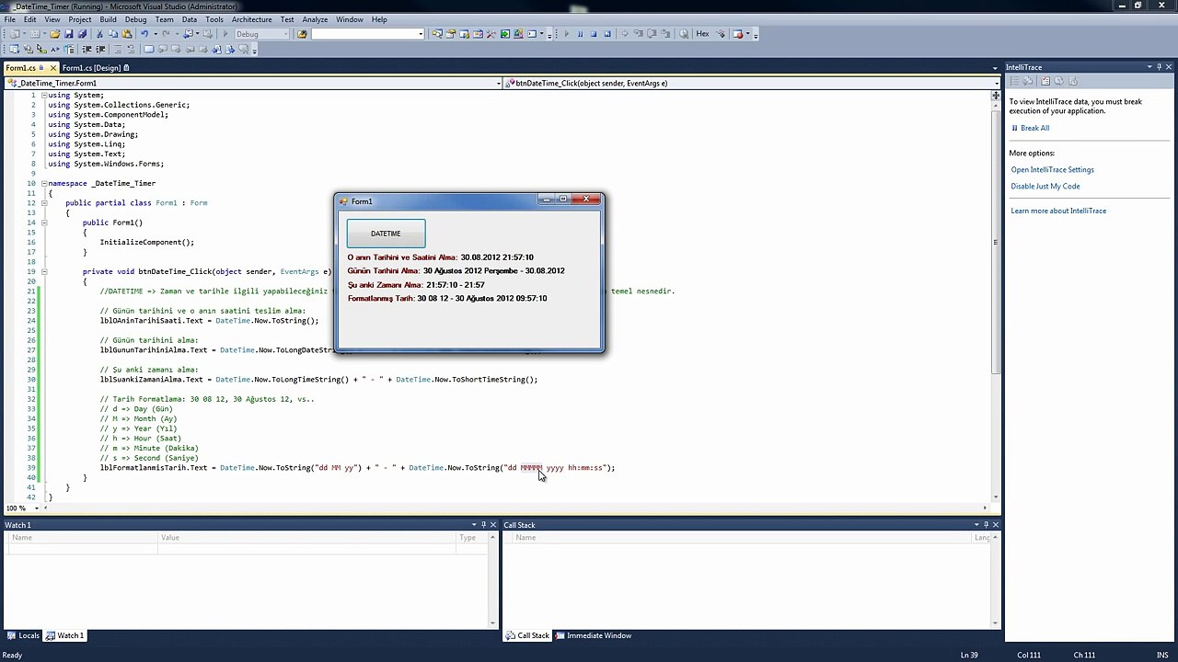The width and height of the screenshot is (1178, 662).
Task: Click the Name column header in Watch 1
Action: 83,537
